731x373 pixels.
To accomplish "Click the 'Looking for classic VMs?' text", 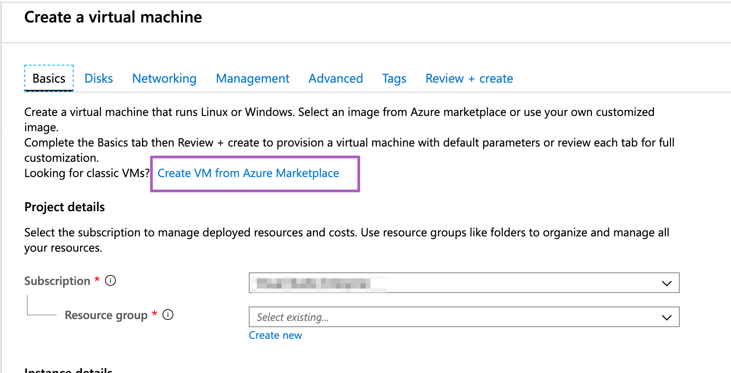I will coord(87,173).
